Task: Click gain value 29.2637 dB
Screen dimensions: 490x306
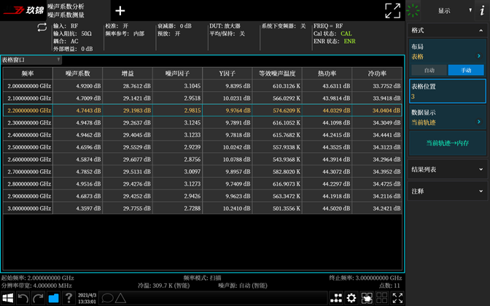Action: pos(136,122)
